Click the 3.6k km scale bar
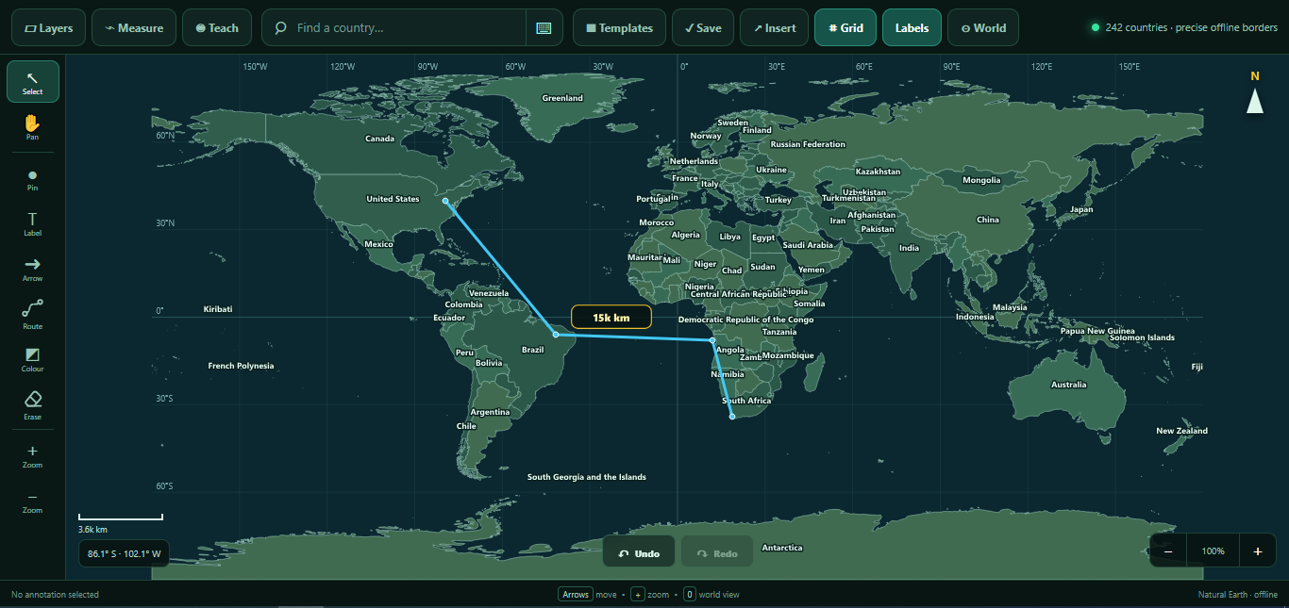The height and width of the screenshot is (608, 1289). (x=121, y=522)
